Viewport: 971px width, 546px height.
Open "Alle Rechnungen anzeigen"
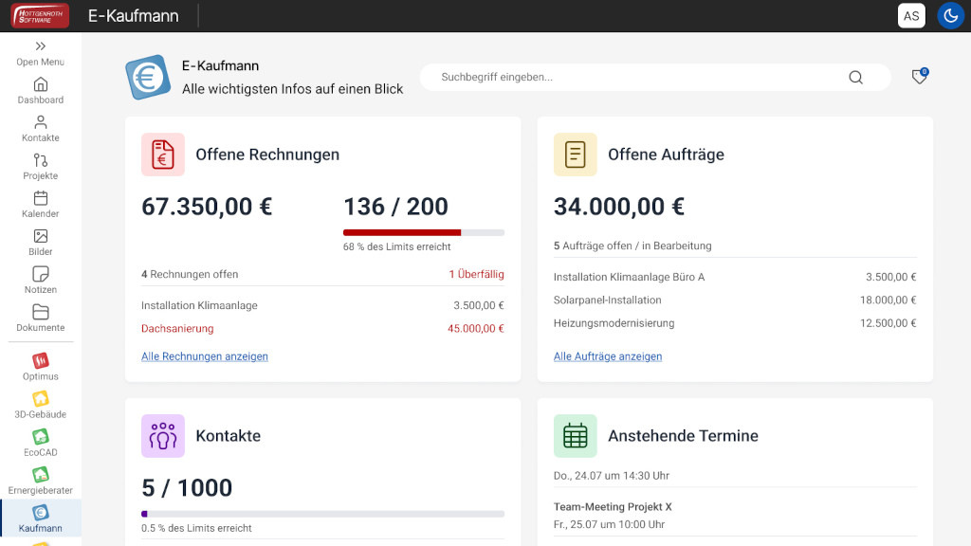(204, 355)
